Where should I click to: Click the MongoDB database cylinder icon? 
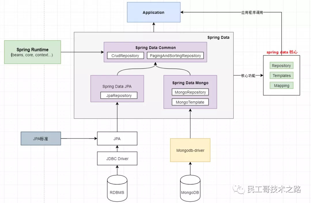click(x=190, y=188)
